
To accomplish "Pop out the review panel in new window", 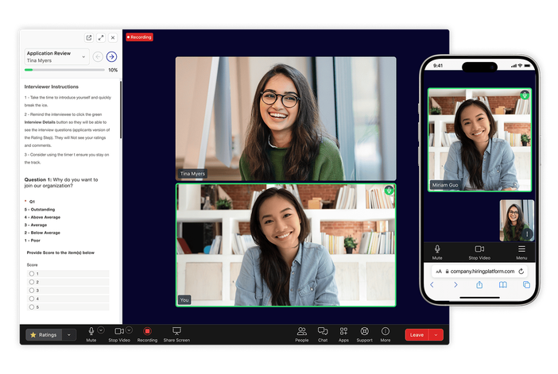I will [89, 37].
